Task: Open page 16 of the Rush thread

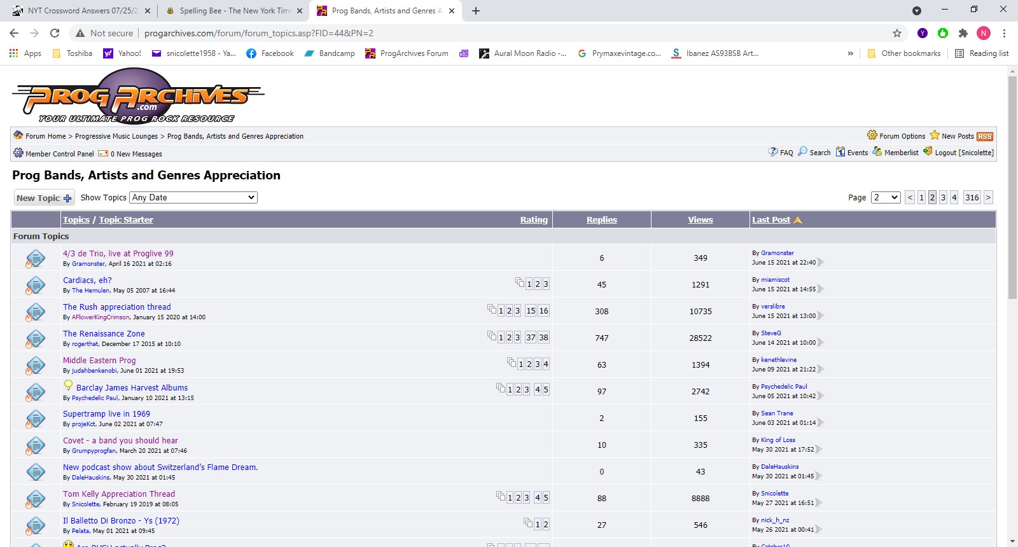Action: click(543, 310)
